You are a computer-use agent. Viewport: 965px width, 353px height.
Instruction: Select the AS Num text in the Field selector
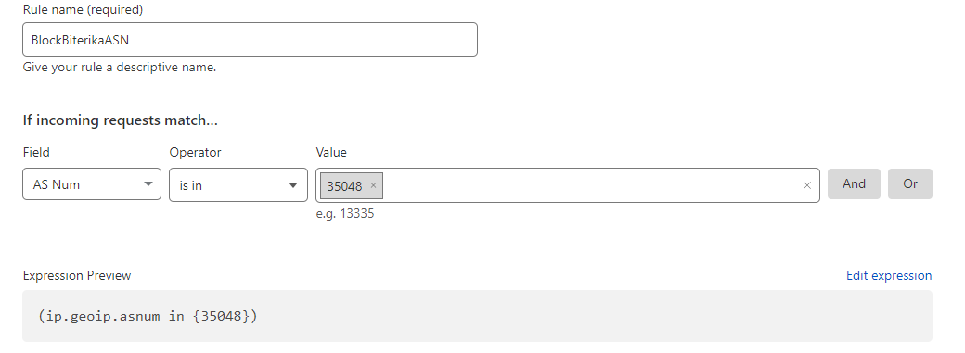(56, 184)
